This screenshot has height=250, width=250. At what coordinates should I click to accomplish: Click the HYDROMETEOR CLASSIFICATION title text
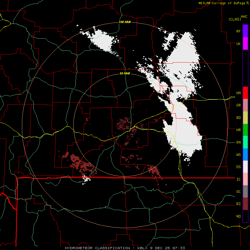97,248
